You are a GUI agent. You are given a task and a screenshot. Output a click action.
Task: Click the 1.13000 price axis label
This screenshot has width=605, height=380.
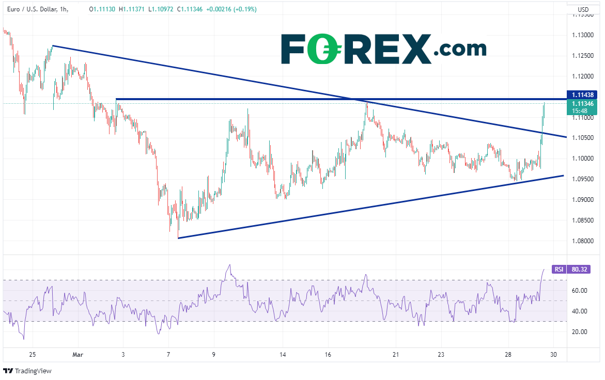[582, 35]
